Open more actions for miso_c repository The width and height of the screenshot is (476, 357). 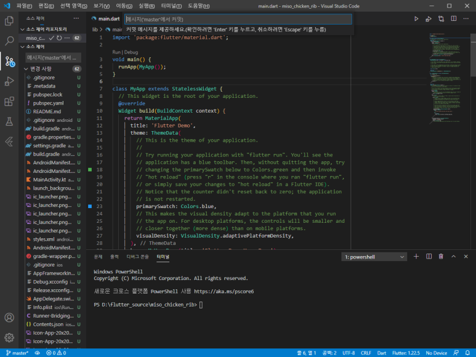pos(67,38)
